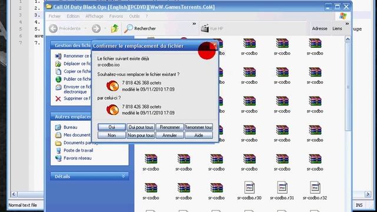Click the Renommer ce fichier task link
Screen dimensions: 377x212
point(77,56)
